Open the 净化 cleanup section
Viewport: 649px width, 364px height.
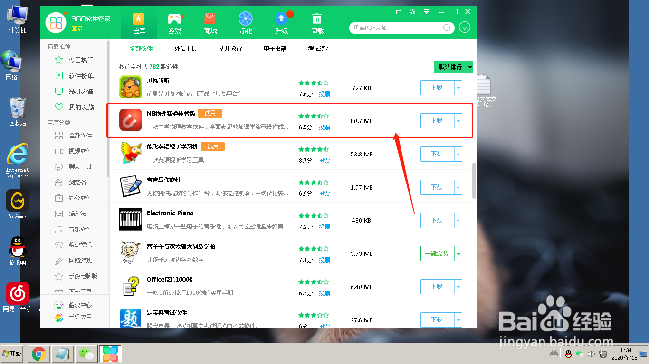(246, 23)
